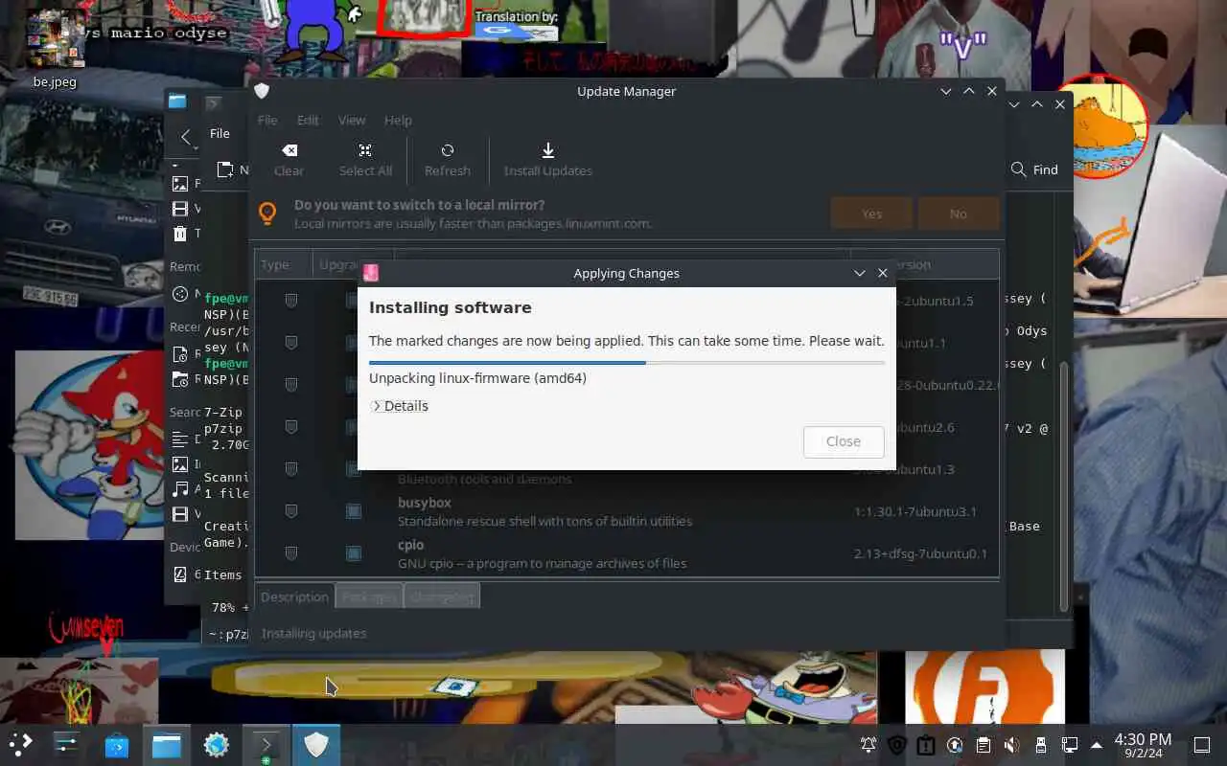This screenshot has width=1227, height=766.
Task: Click the Network icon under Remote in Dolphin
Action: 180,294
